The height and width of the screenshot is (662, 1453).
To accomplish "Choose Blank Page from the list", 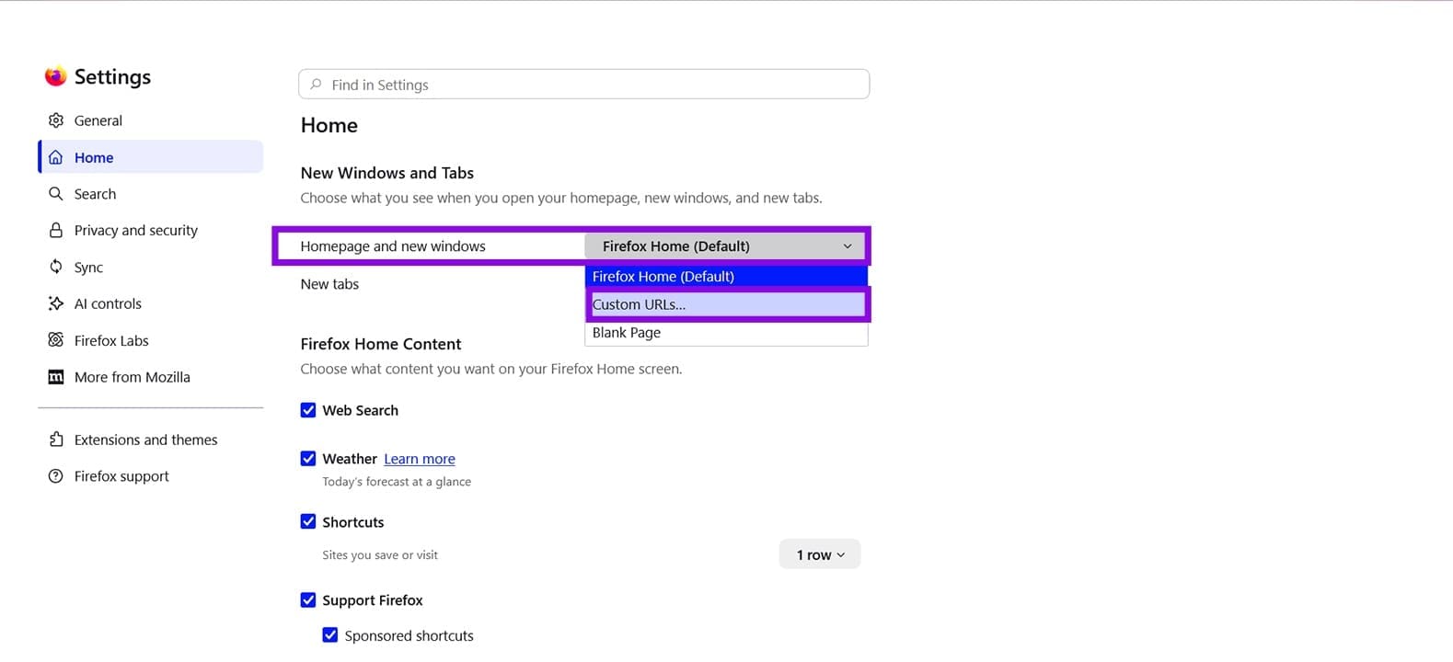I will tap(726, 333).
